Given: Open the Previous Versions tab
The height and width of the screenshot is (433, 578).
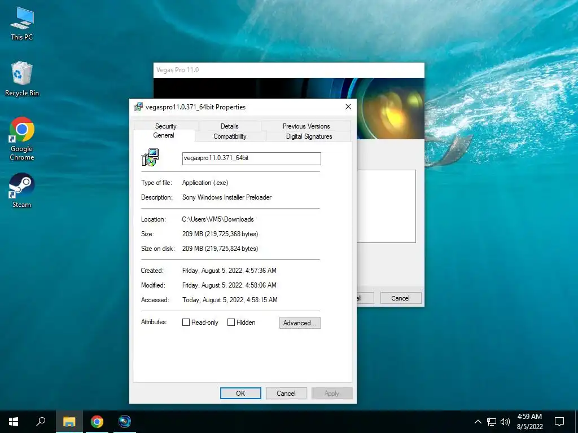Looking at the screenshot, I should (306, 126).
